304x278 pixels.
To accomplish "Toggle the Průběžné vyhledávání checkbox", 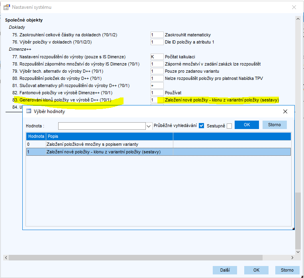I will click(x=201, y=126).
